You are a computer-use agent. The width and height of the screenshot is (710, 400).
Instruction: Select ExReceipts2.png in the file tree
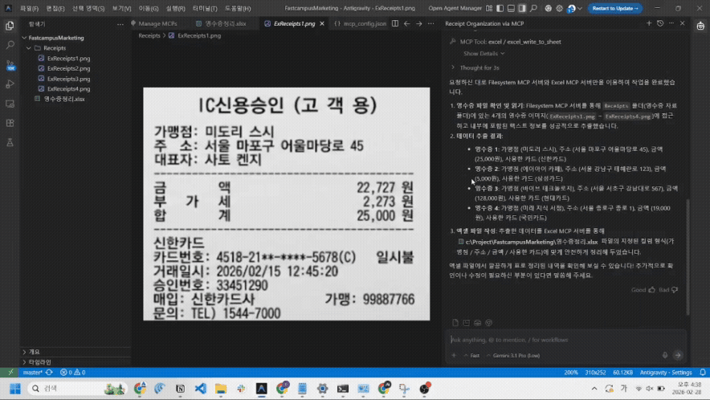[x=68, y=68]
